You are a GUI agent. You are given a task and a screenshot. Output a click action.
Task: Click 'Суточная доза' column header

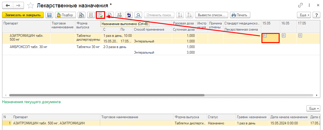pos(184,29)
